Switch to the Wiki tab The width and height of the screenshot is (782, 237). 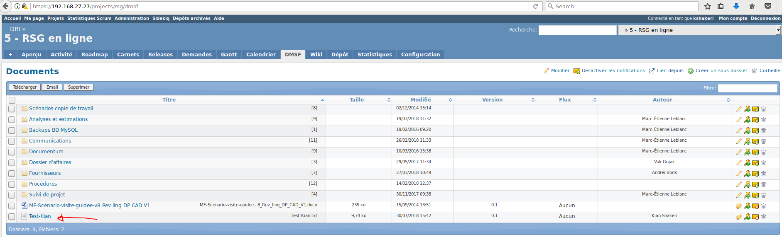tap(316, 55)
